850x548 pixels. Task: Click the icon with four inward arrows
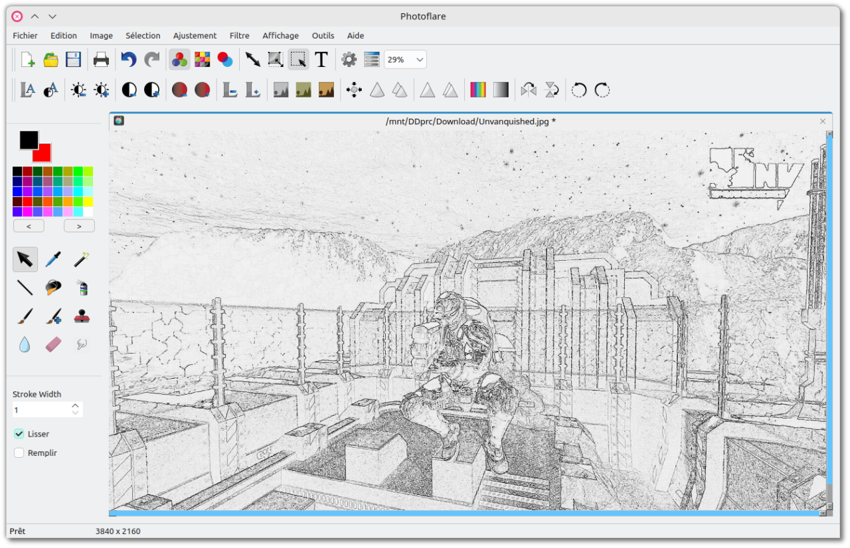click(x=354, y=90)
